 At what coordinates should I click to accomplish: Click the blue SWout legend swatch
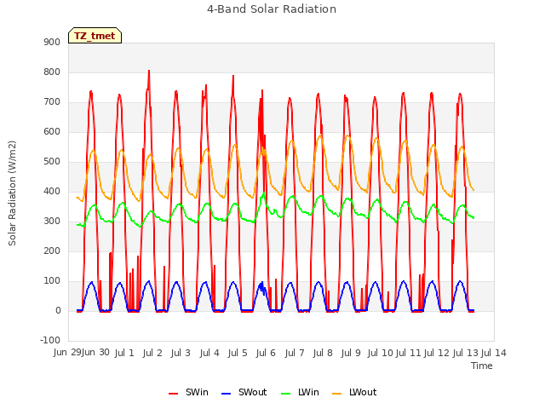click(x=226, y=394)
